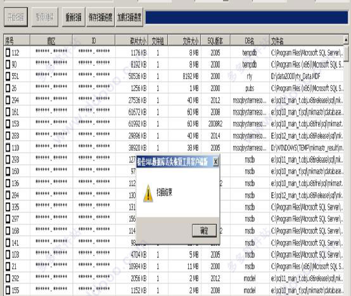This screenshot has width=351, height=296.
Task: Tick the checkbox for row 21
Action: [8, 266]
